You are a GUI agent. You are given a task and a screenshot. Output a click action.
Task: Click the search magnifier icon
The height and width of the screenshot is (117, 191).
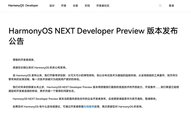tap(160, 6)
